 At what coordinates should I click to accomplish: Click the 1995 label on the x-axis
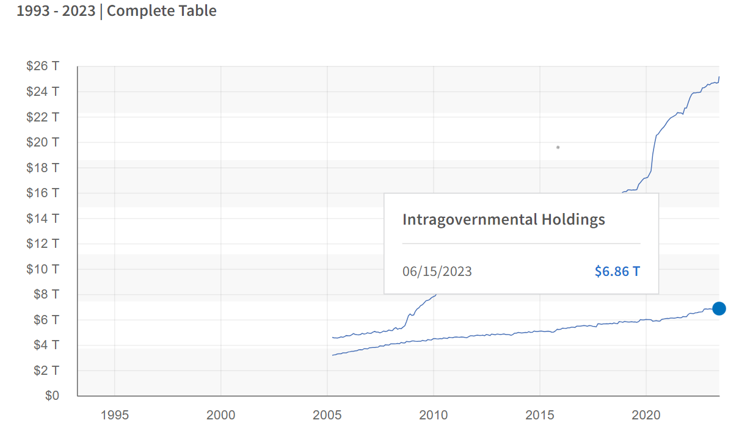pyautogui.click(x=115, y=415)
